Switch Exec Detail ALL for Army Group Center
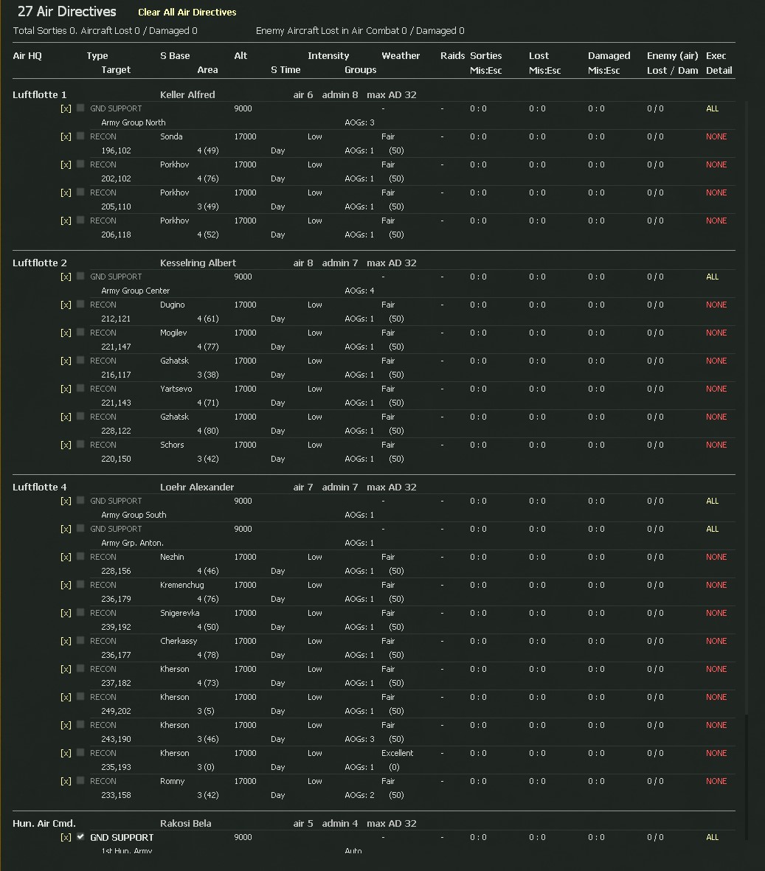This screenshot has width=765, height=871. pos(712,277)
